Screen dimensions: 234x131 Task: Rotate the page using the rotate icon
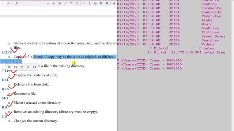pyautogui.click(x=60, y=3)
